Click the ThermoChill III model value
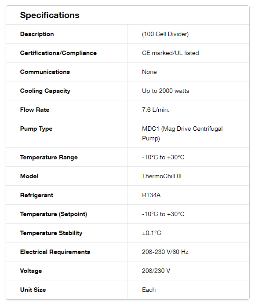Screen dimensions: 255x305 (x=162, y=176)
